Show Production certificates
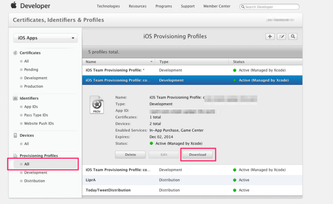This screenshot has height=204, width=333. click(x=33, y=86)
